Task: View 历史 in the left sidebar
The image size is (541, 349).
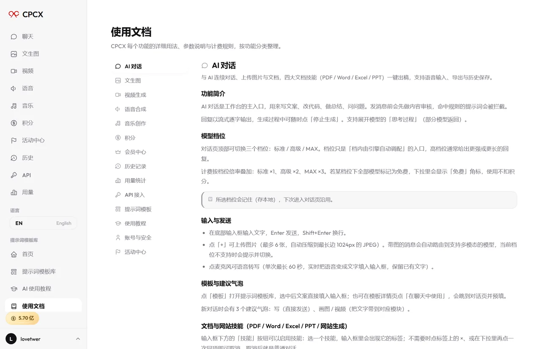Action: (x=43, y=158)
